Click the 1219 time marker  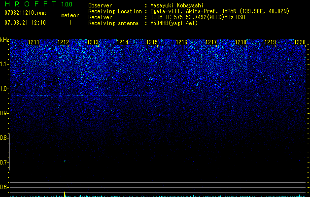270,42
